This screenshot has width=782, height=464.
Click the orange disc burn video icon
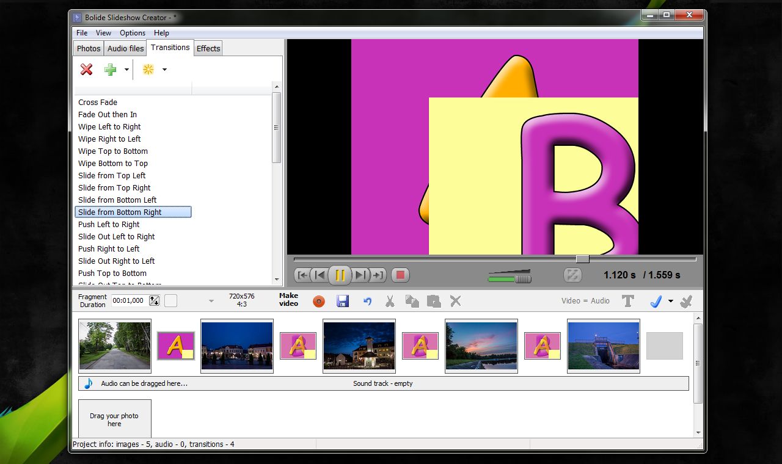click(x=318, y=301)
